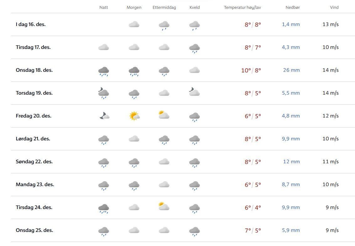This screenshot has height=246, width=355.
Task: Click rainy night icon for Onsdag 25. des.
Action: (103, 231)
